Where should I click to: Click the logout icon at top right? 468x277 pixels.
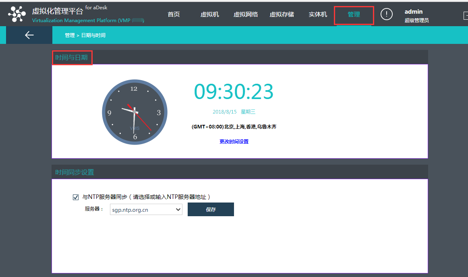tap(466, 16)
